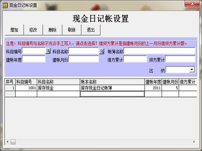Screen dimensions: 202x151
Task: Click the 帐本名称 column header
Action: 112,82
